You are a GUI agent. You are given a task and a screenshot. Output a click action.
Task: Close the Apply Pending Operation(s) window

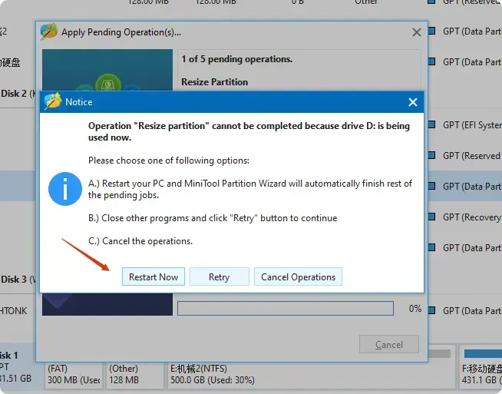[x=417, y=32]
